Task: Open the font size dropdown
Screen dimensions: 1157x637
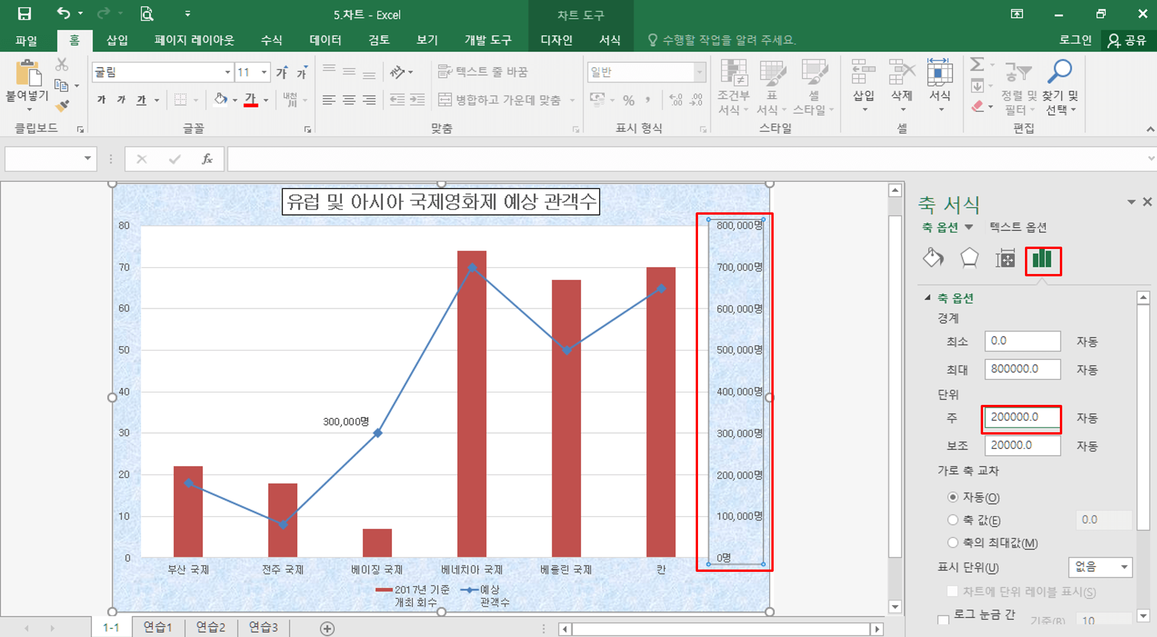Action: tap(264, 72)
